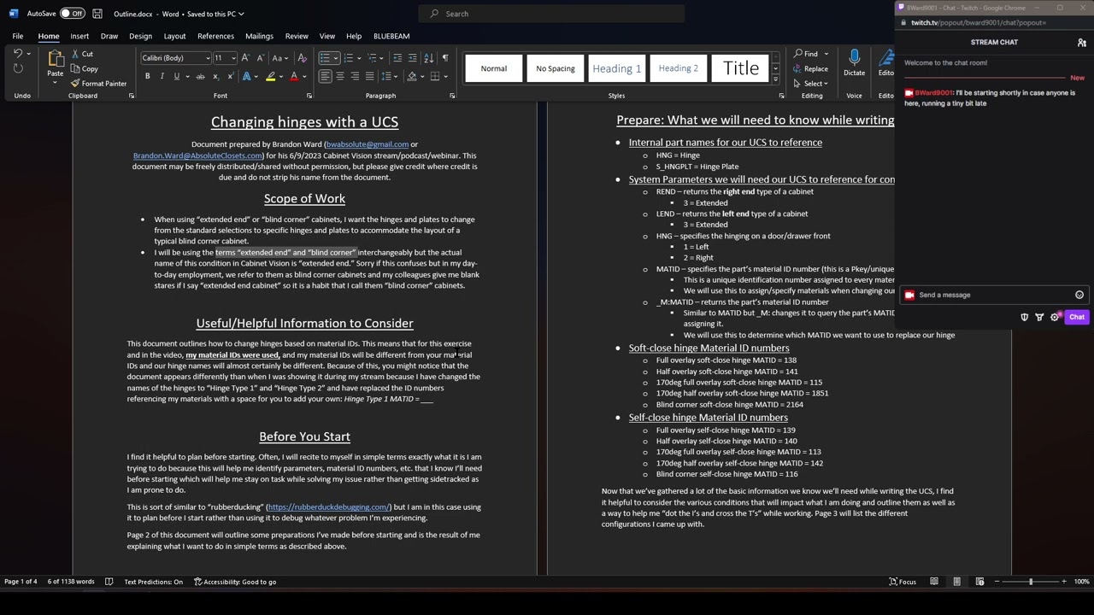Open the References tab

[x=215, y=36]
